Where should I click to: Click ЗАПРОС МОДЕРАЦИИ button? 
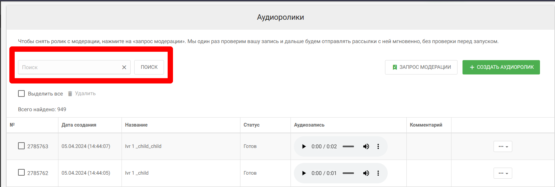(x=421, y=67)
